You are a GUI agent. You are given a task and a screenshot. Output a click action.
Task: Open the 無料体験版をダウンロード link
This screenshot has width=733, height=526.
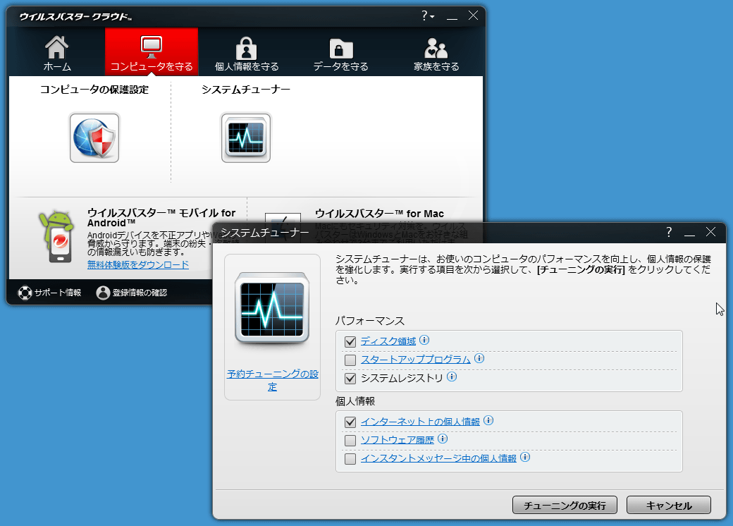pos(138,264)
